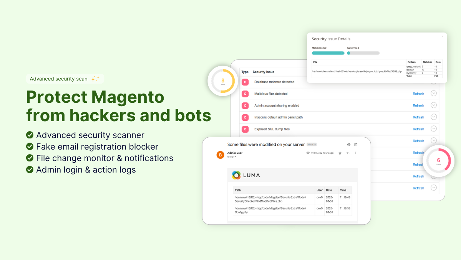Refresh the Admin account sharing enabled issue
Image resolution: width=461 pixels, height=260 pixels.
(x=418, y=105)
